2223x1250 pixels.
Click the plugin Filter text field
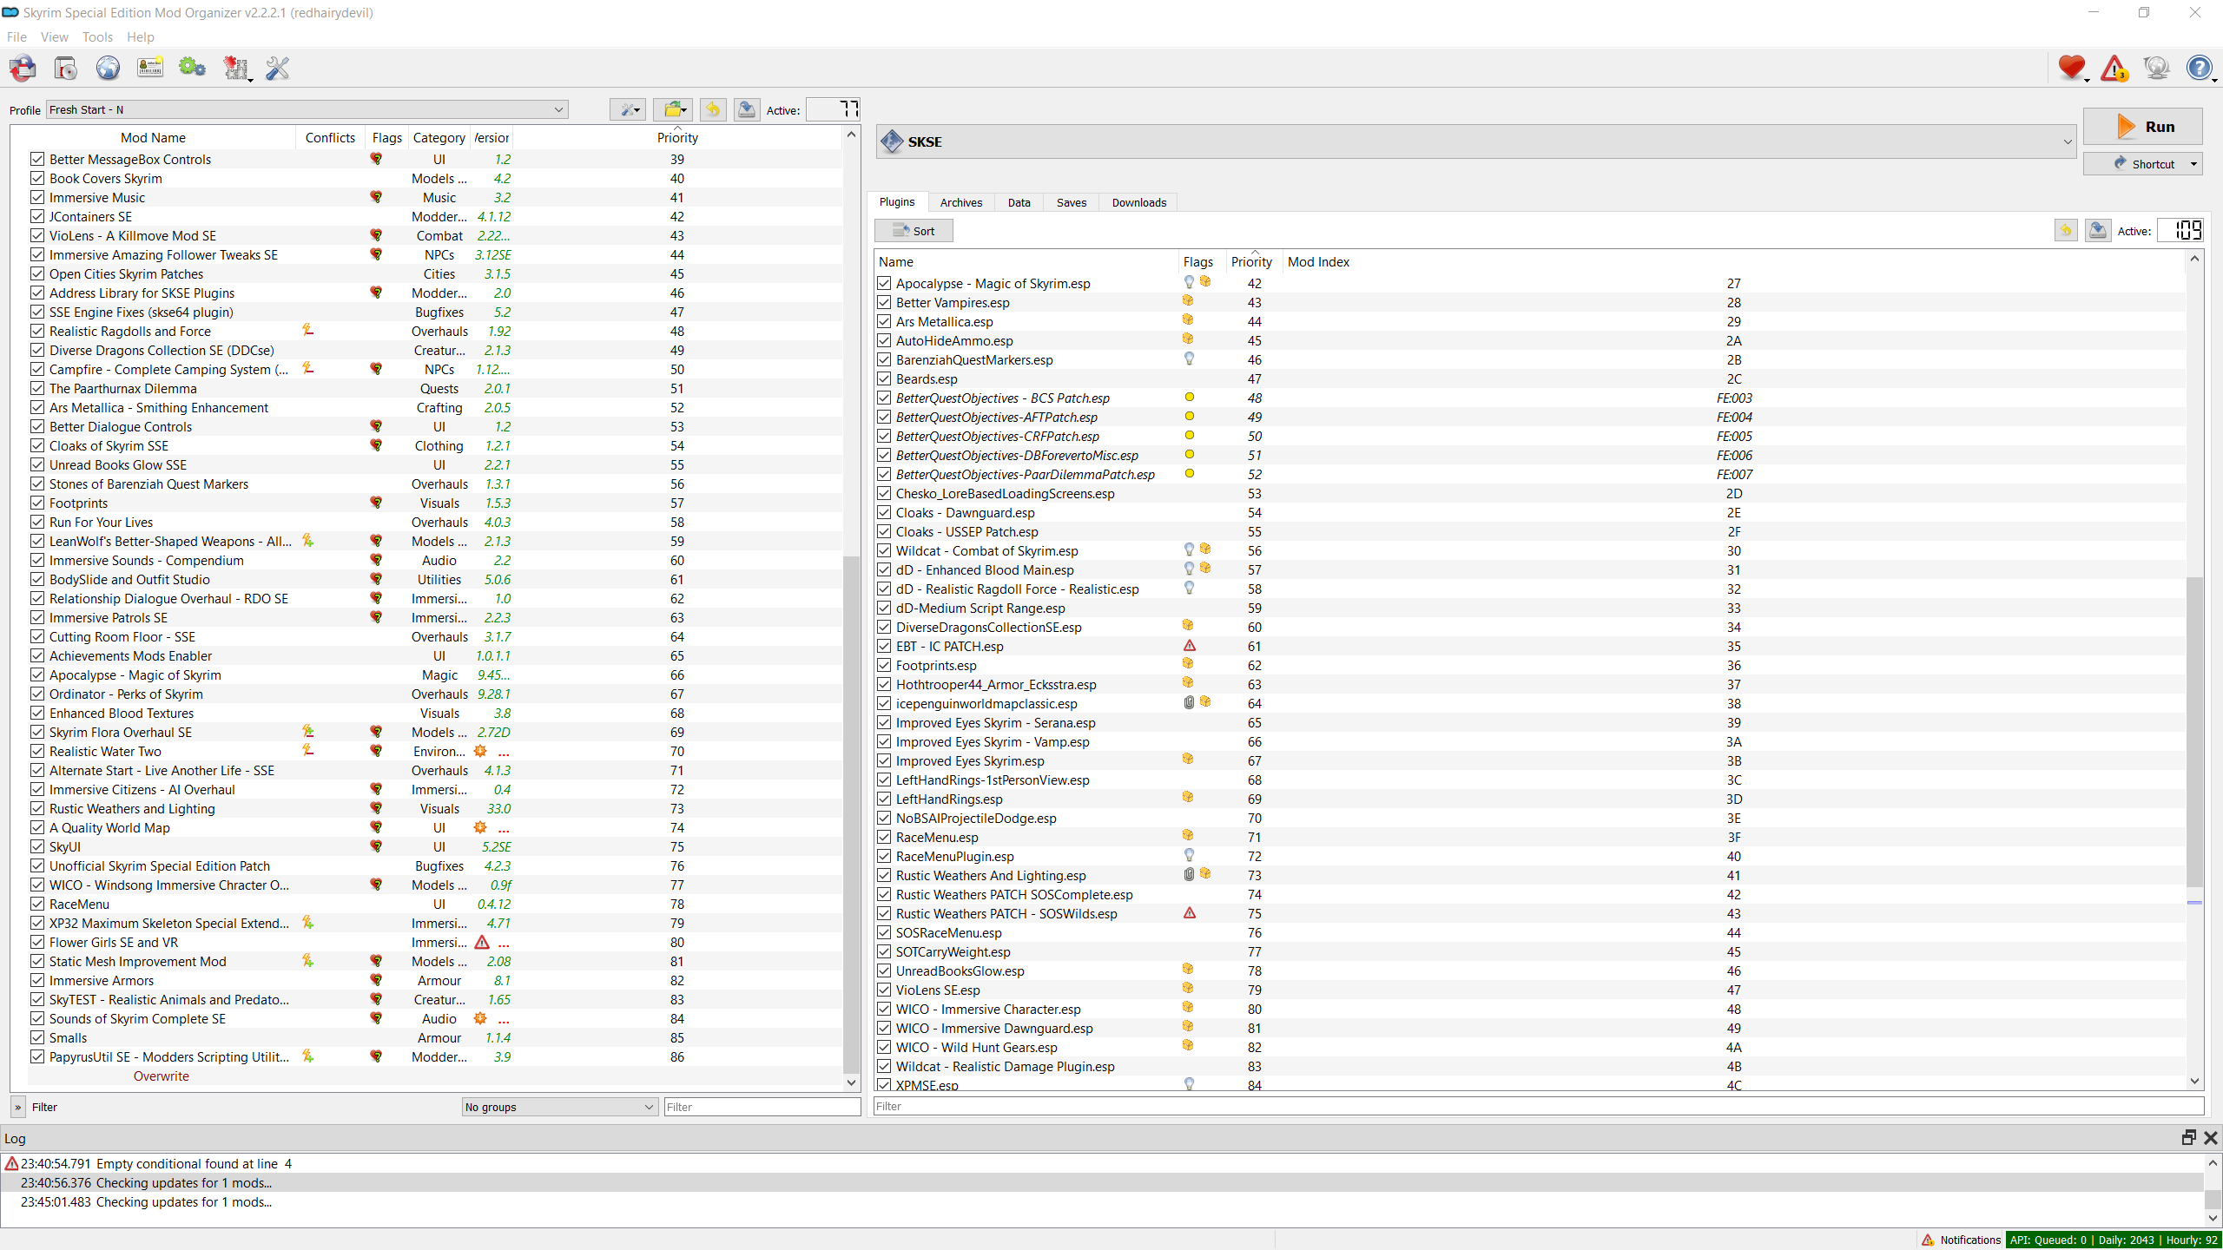pos(1537,1106)
